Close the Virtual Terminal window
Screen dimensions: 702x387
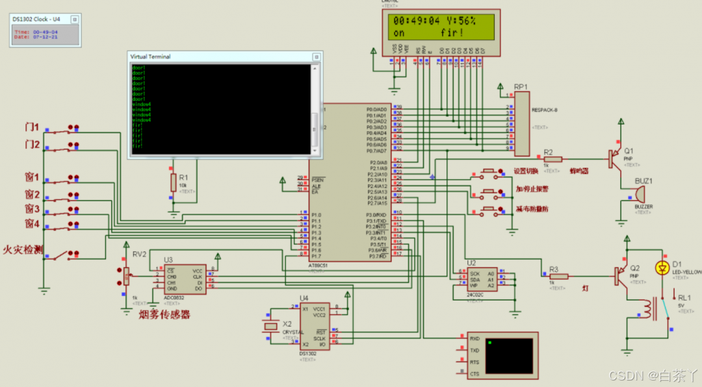tap(317, 57)
